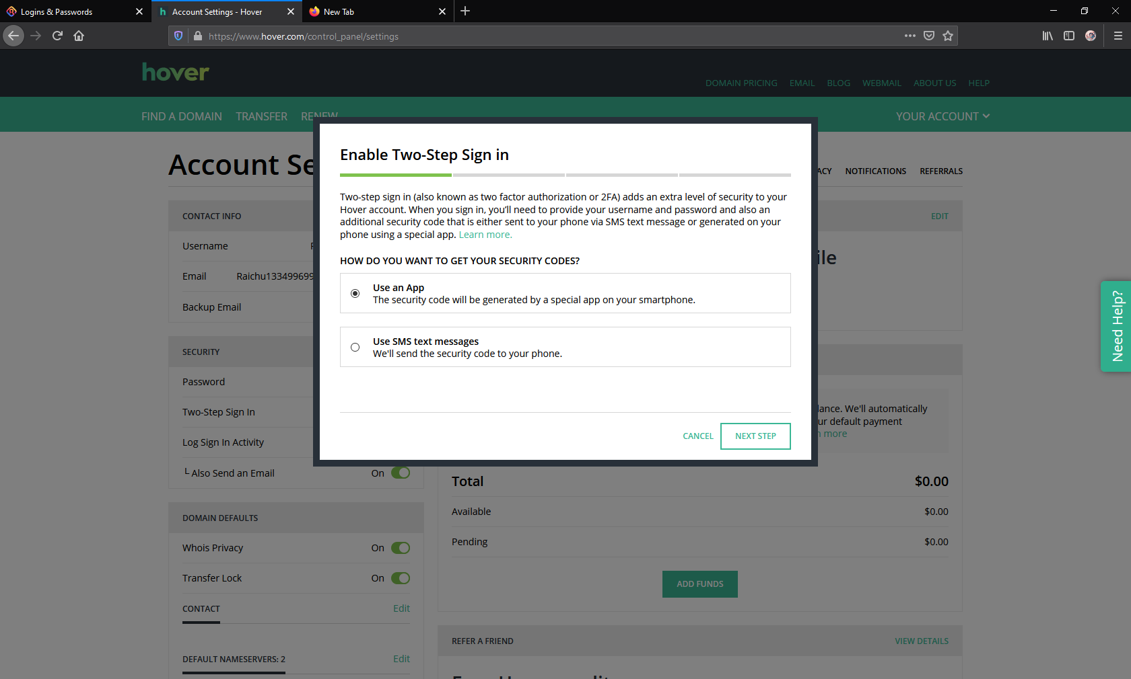1131x679 pixels.
Task: Click NEXT STEP in the dialog
Action: pos(755,436)
